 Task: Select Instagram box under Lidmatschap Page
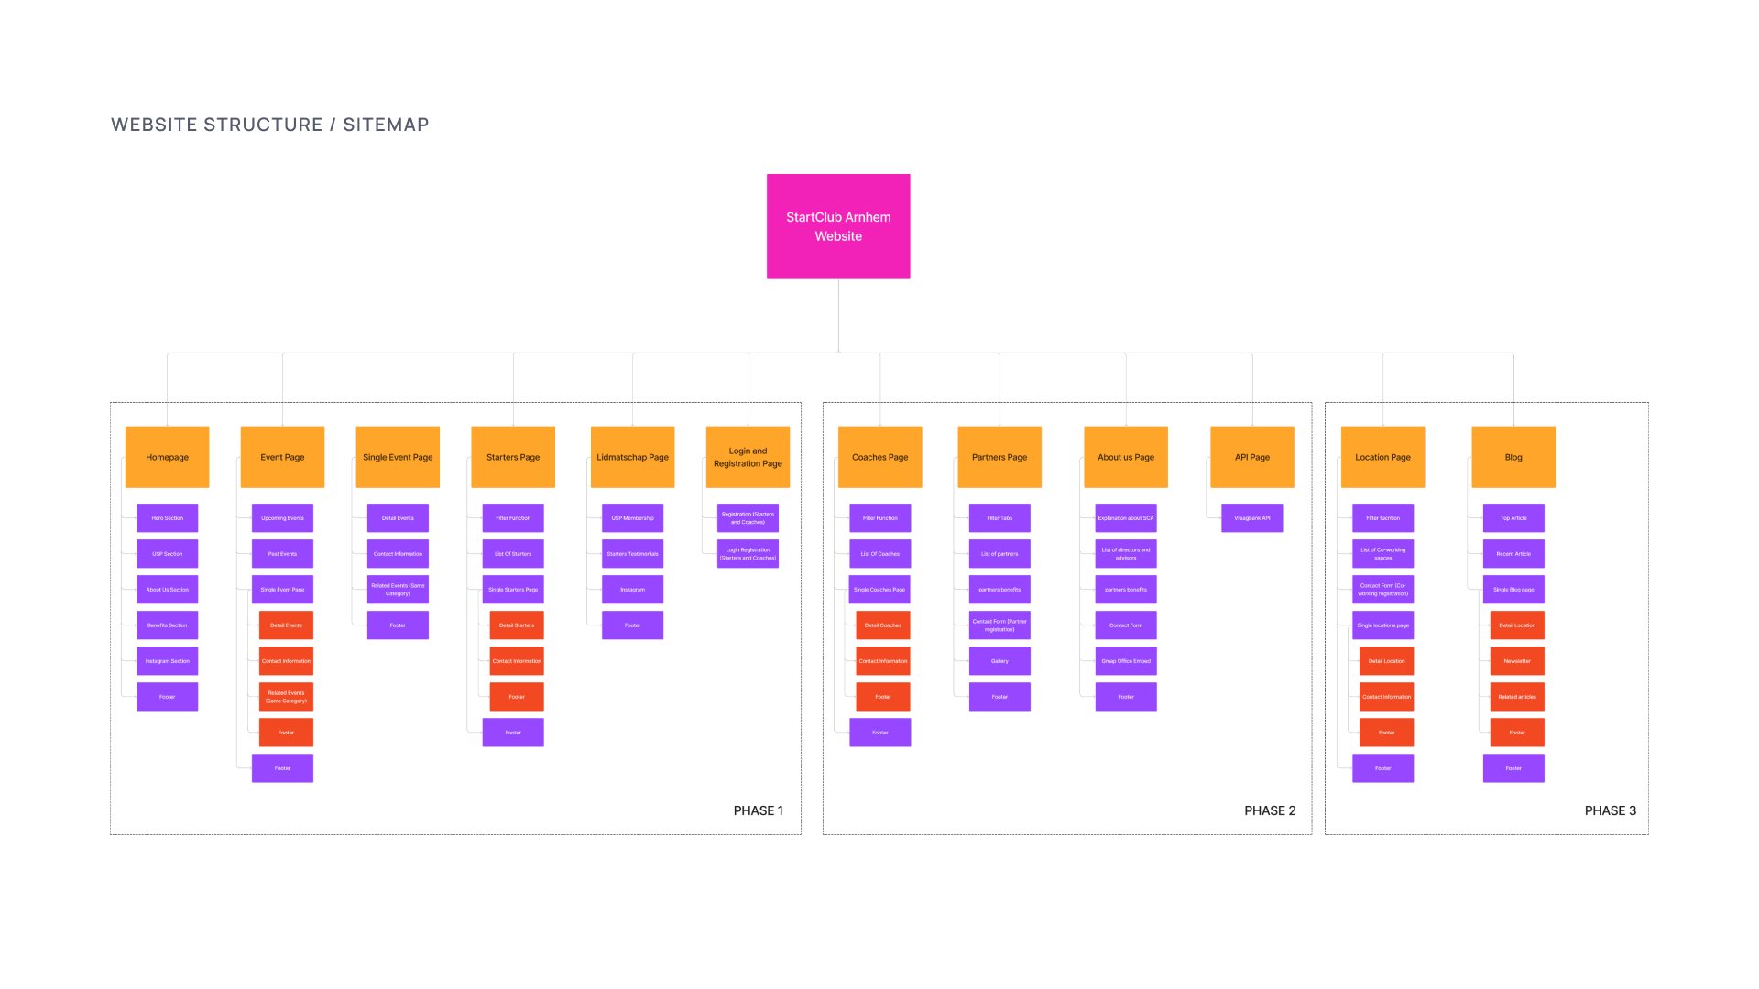[632, 590]
